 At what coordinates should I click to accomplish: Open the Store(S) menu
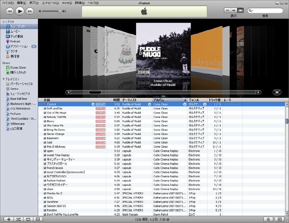[67, 3]
